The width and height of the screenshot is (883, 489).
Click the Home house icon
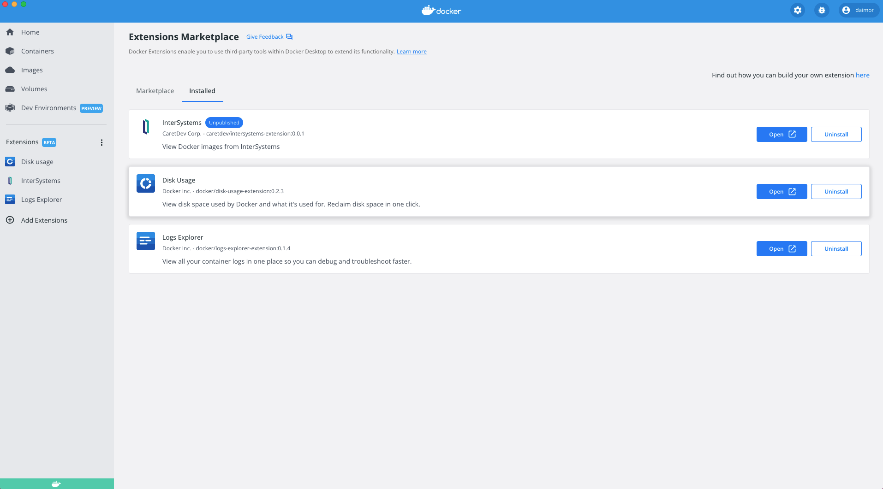(x=10, y=32)
